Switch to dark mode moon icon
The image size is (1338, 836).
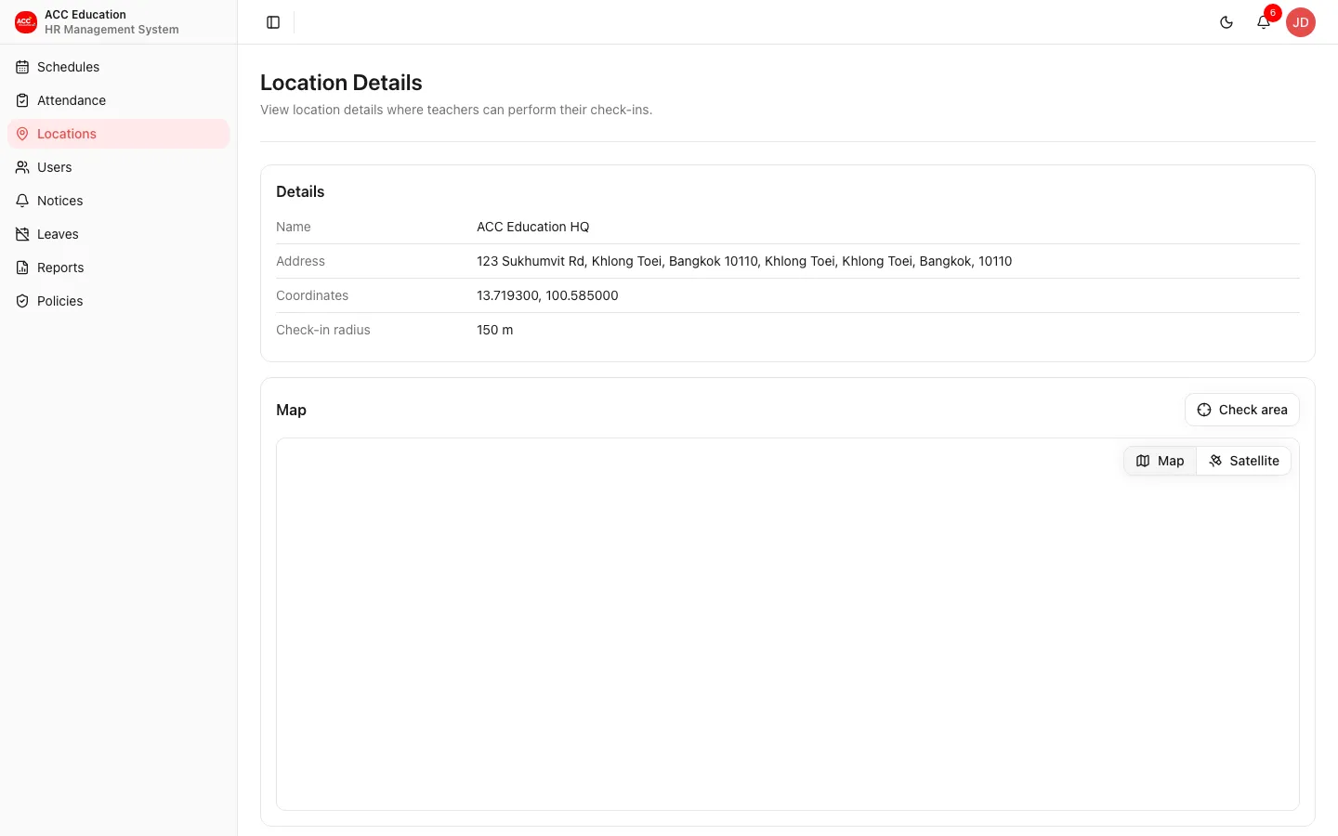point(1226,22)
